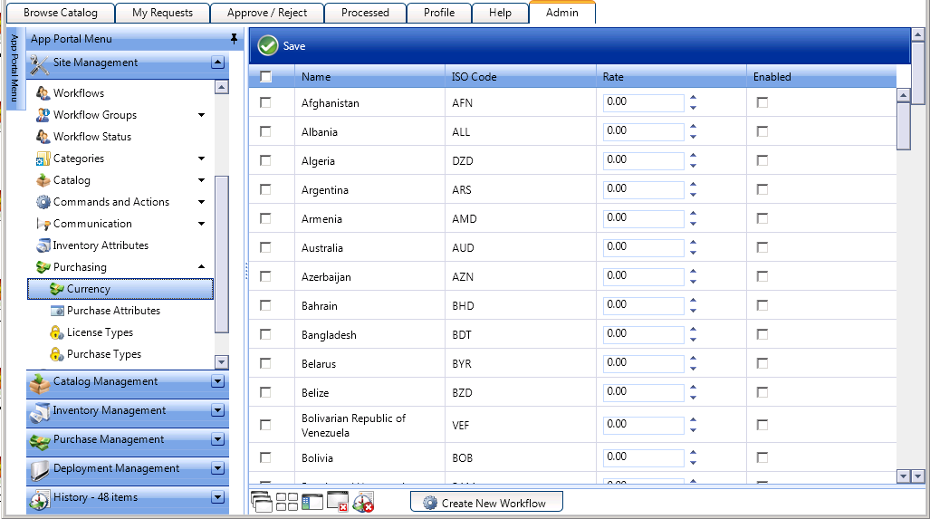Click the Purchase Types lock icon
The width and height of the screenshot is (930, 519).
coord(57,354)
